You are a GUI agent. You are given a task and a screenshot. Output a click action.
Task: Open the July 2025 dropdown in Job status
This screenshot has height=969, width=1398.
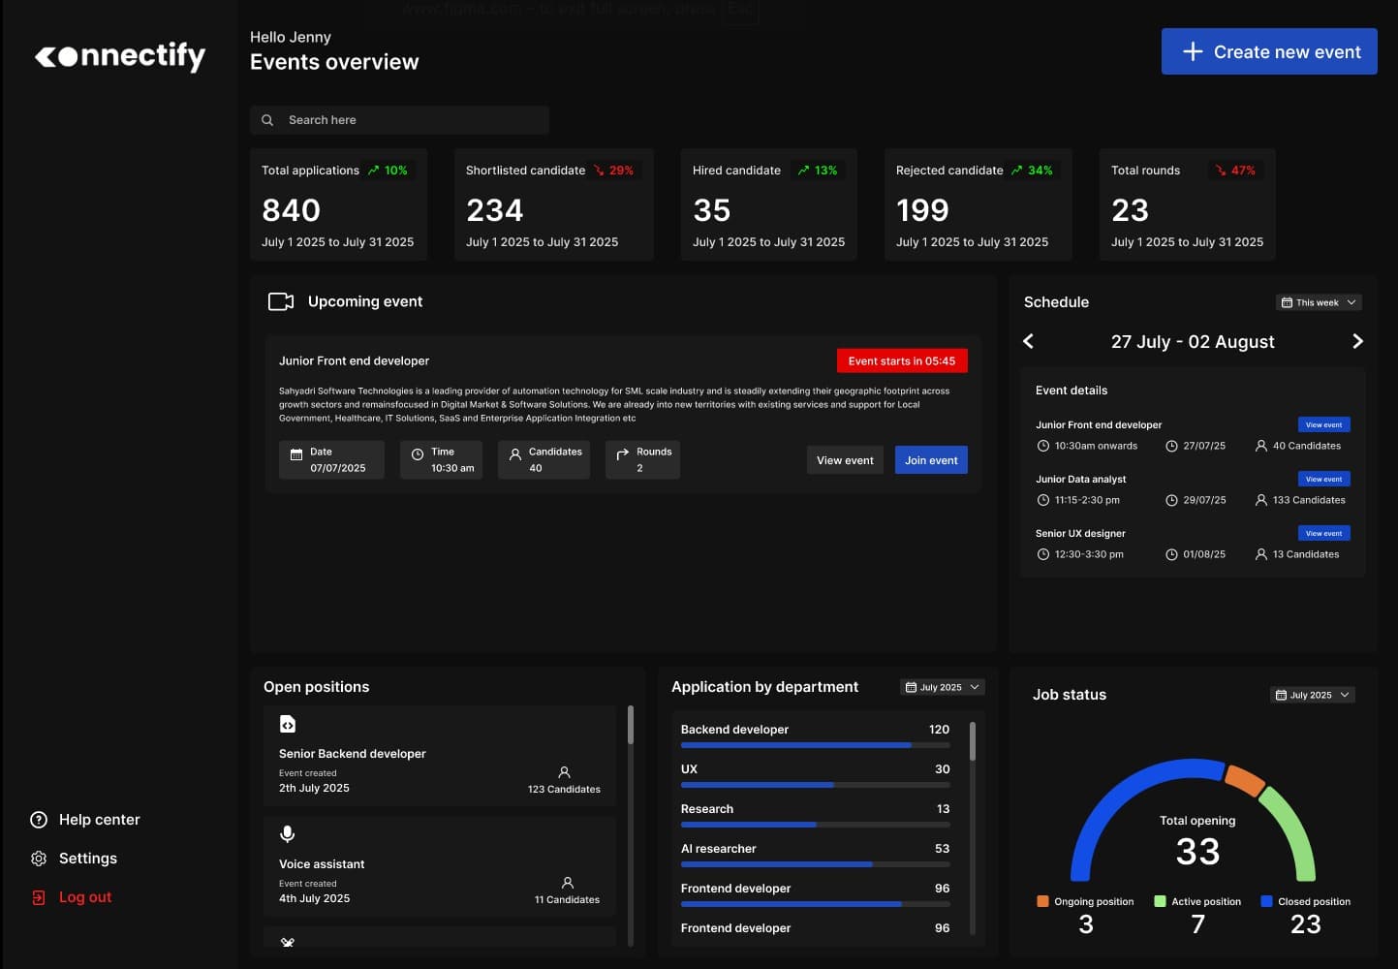tap(1312, 694)
